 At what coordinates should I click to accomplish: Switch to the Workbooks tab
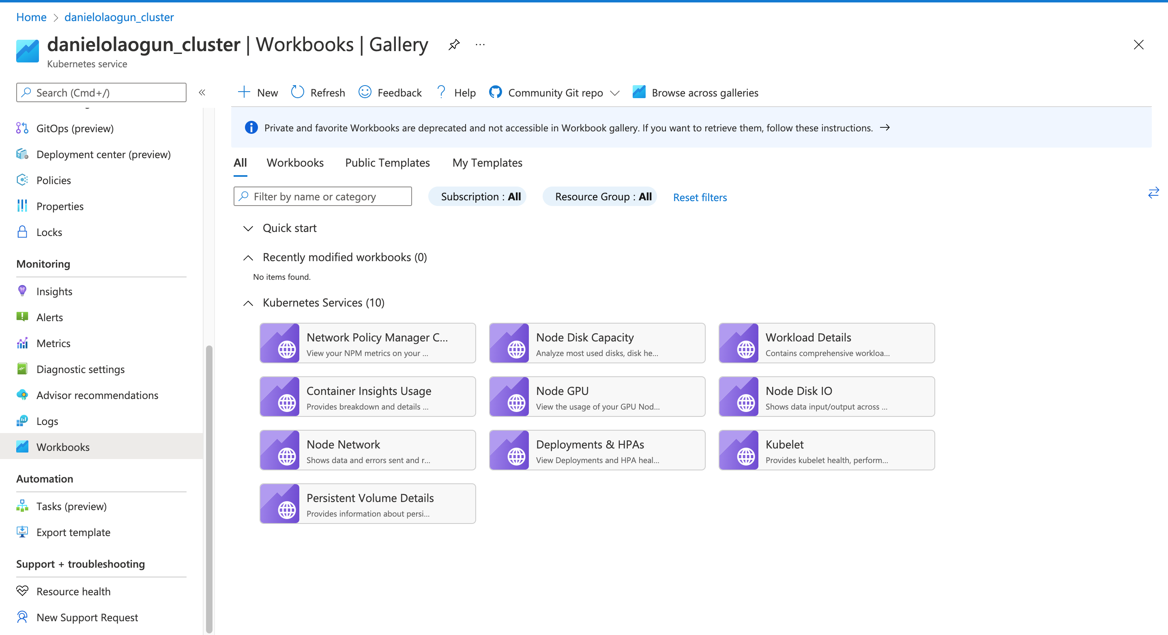click(x=295, y=163)
